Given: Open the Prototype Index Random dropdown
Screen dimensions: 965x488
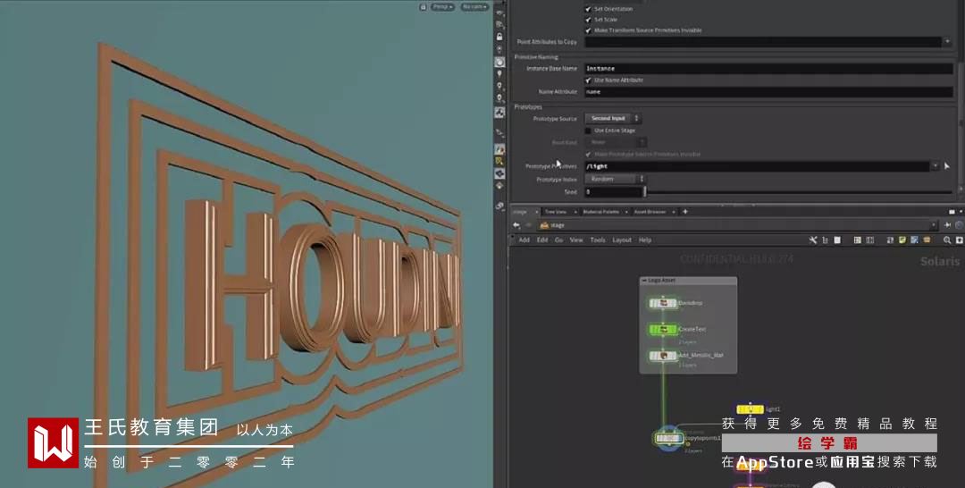Looking at the screenshot, I should coord(614,179).
